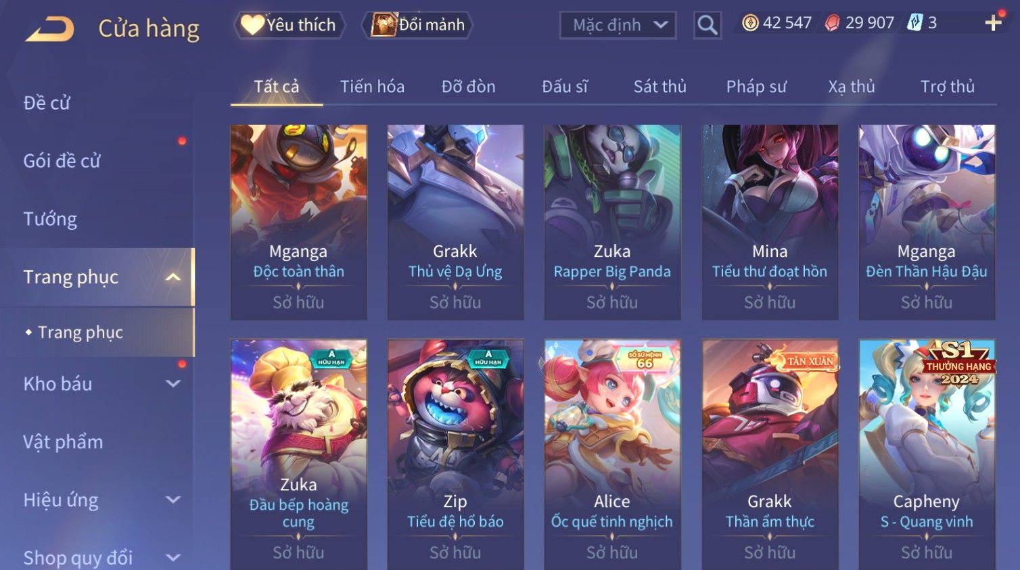
Task: Open the Mặc định sort dropdown
Action: [x=618, y=25]
